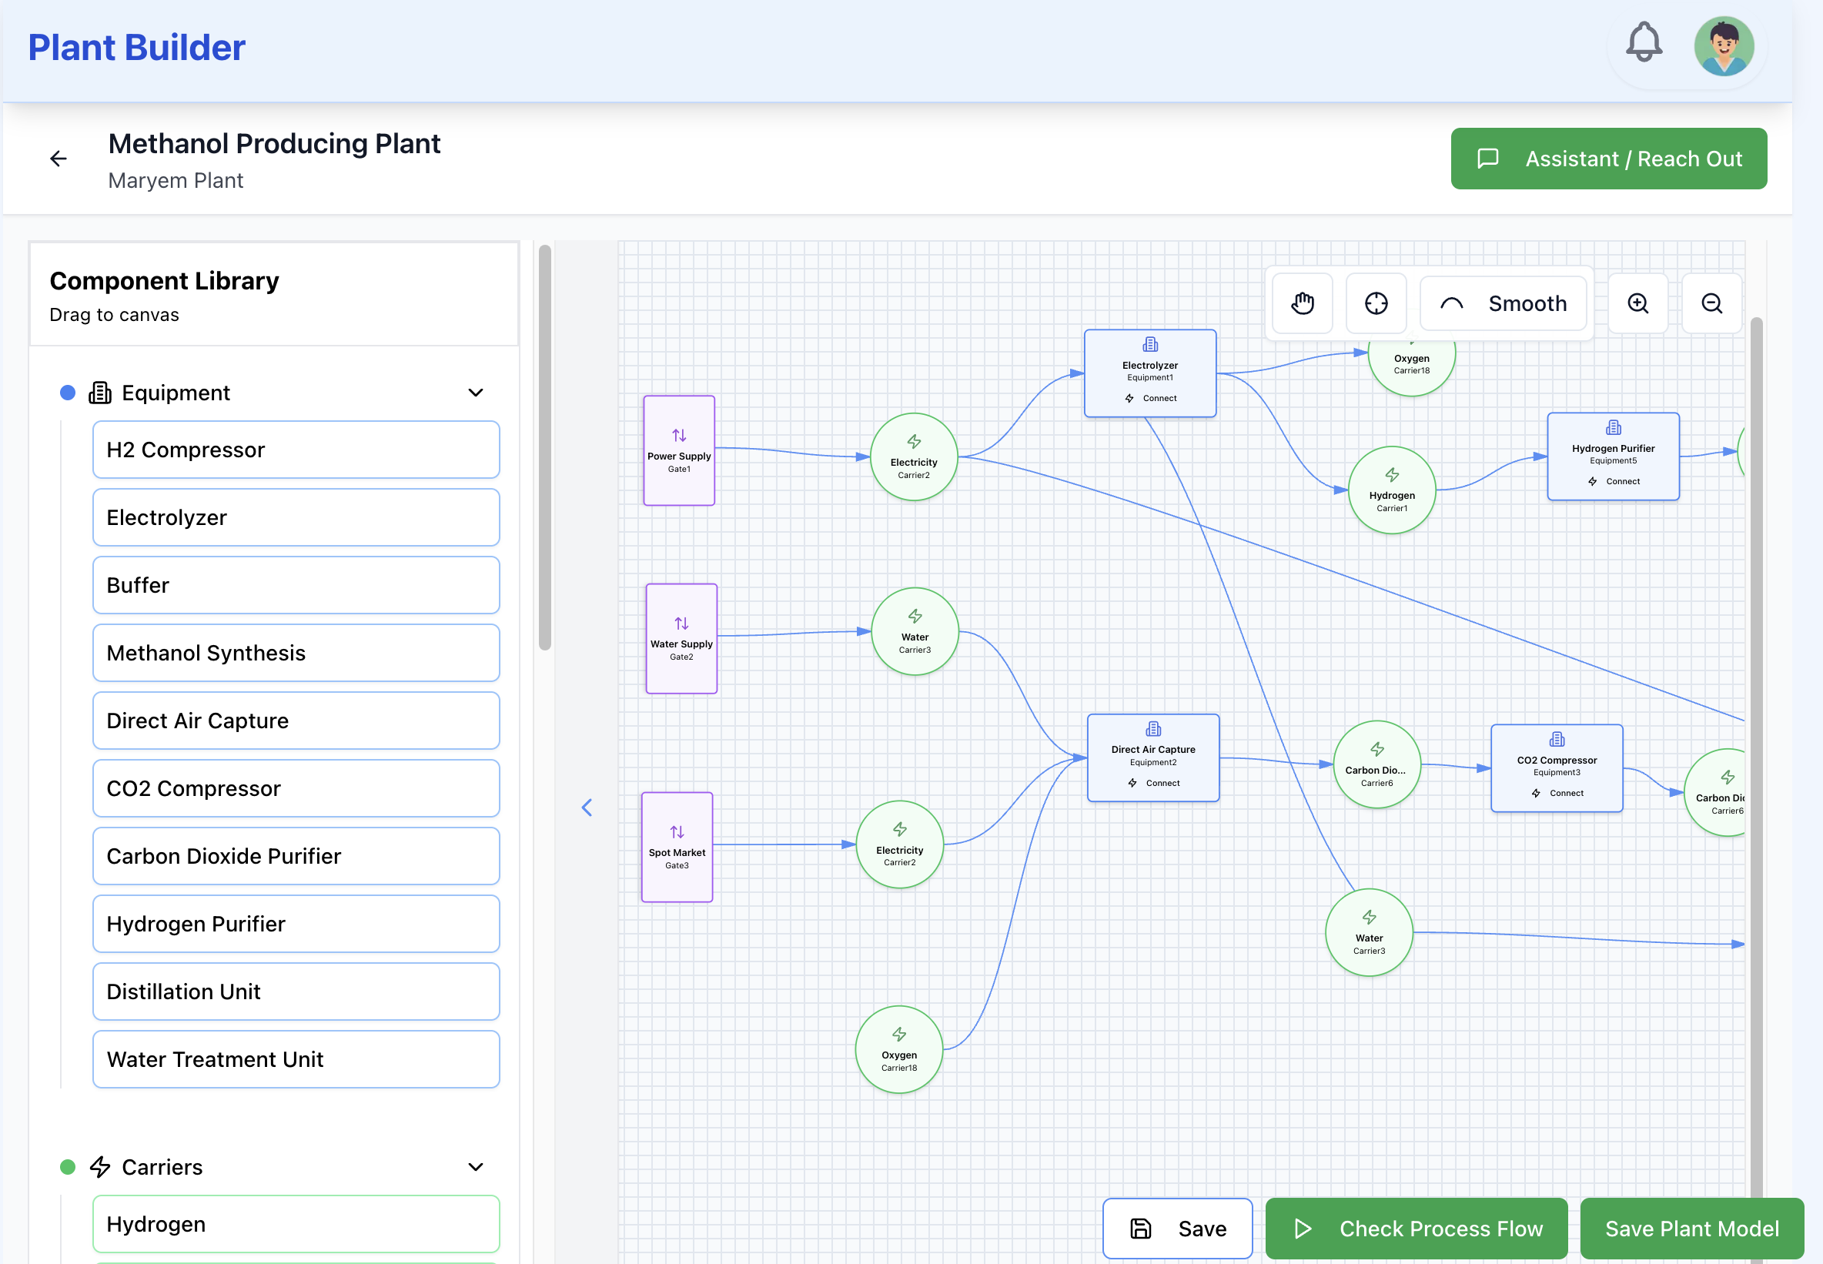Viewport: 1823px width, 1264px height.
Task: Collapse the Carriers section
Action: 475,1166
